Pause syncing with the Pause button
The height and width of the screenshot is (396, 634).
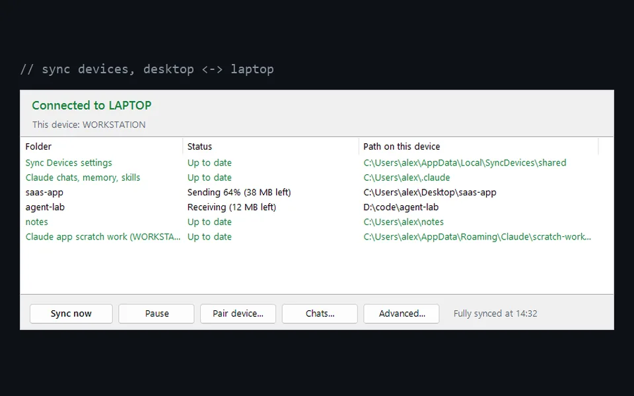[157, 313]
